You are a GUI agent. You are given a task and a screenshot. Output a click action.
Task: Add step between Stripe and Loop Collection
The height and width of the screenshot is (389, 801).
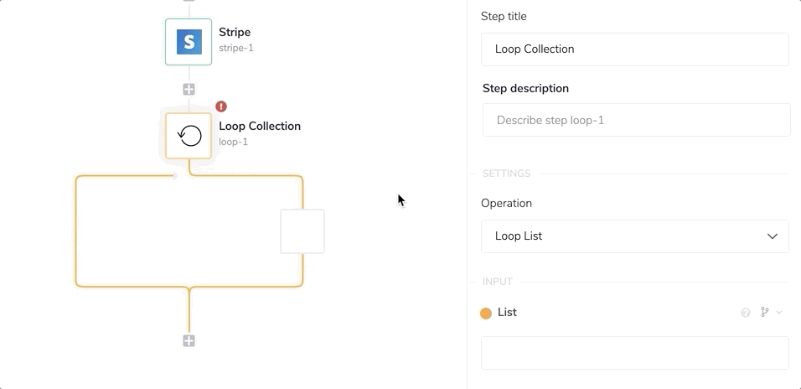click(x=189, y=89)
